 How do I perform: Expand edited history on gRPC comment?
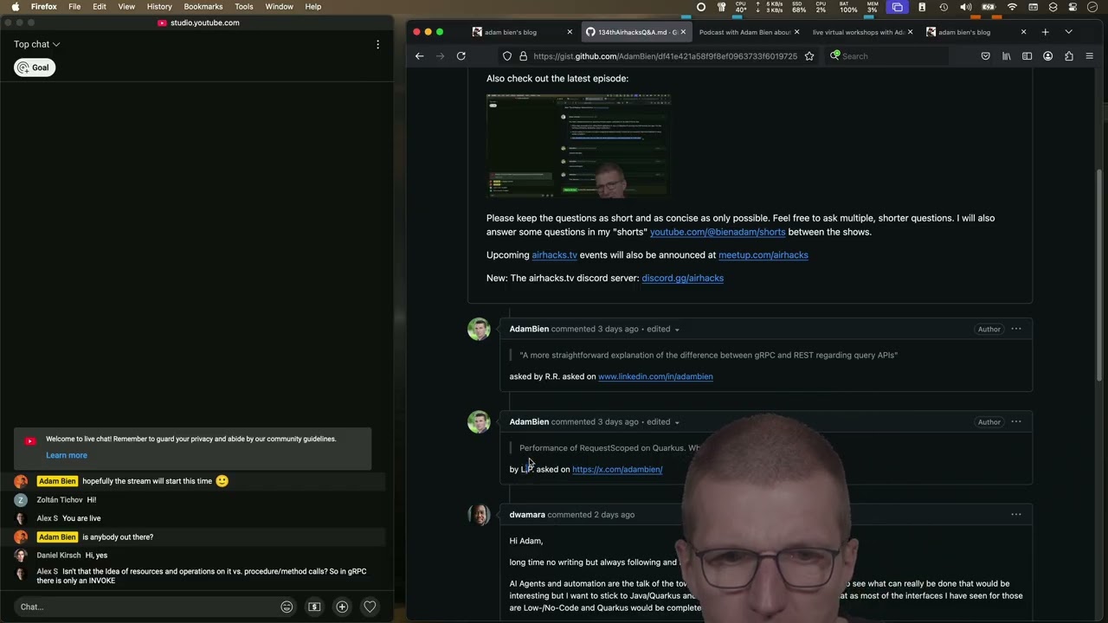point(663,329)
